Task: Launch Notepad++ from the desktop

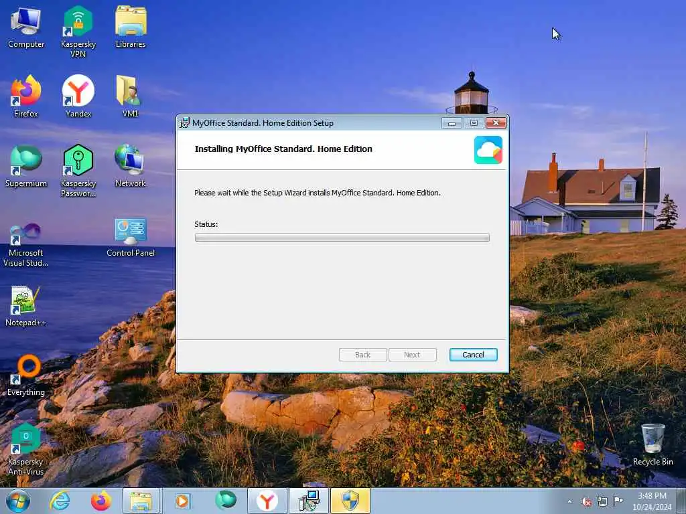Action: (26, 307)
